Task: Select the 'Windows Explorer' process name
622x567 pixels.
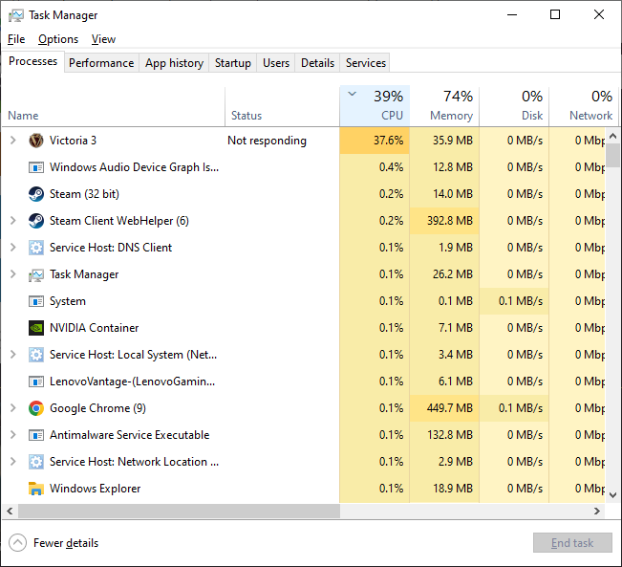Action: 96,489
